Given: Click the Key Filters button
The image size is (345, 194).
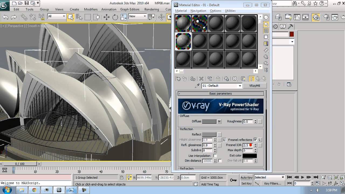Looking at the screenshot, I should point(273,183).
